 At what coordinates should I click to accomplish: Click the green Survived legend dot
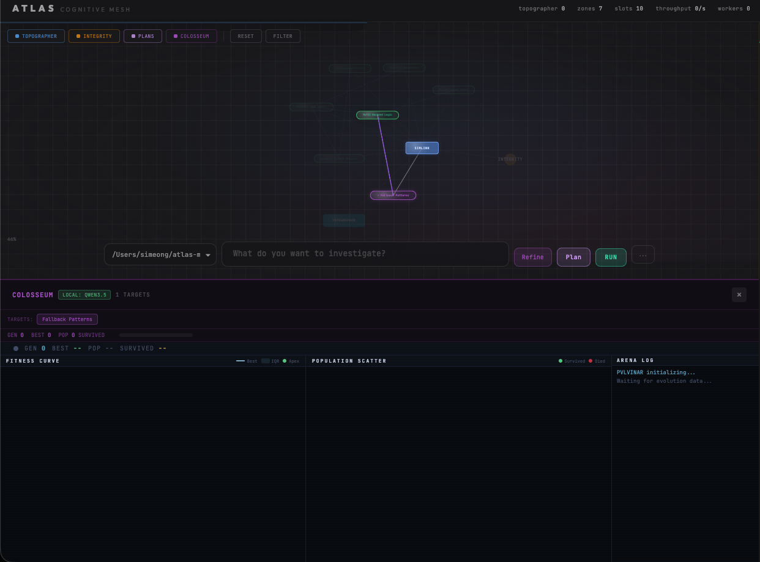point(560,361)
